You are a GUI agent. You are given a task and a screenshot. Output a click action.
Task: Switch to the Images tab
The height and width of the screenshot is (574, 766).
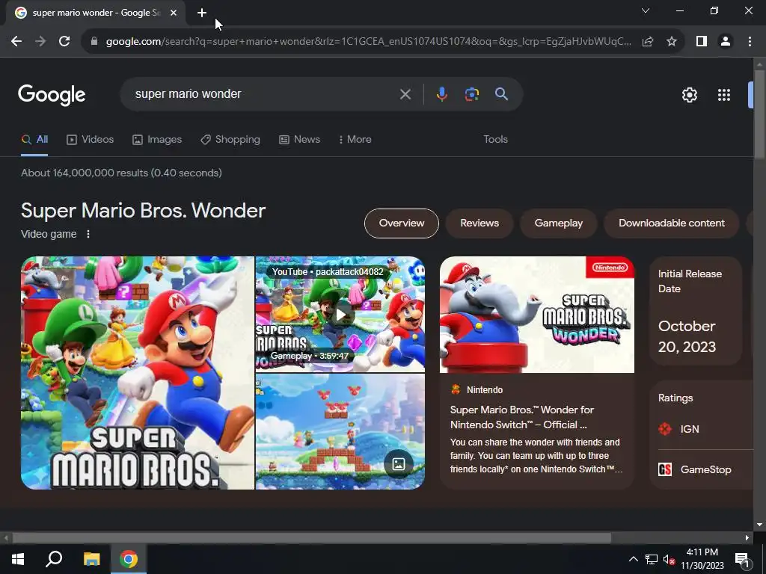tap(157, 140)
